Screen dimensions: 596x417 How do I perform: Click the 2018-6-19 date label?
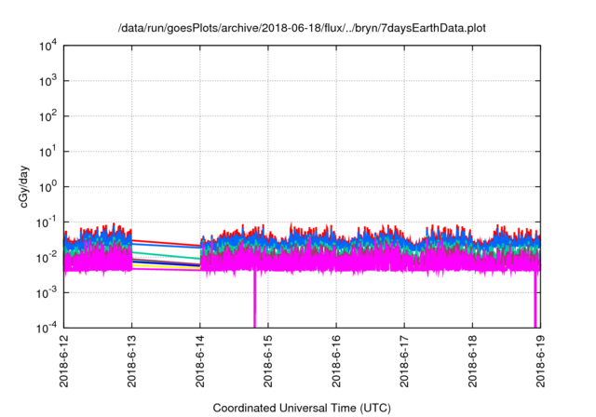540,361
